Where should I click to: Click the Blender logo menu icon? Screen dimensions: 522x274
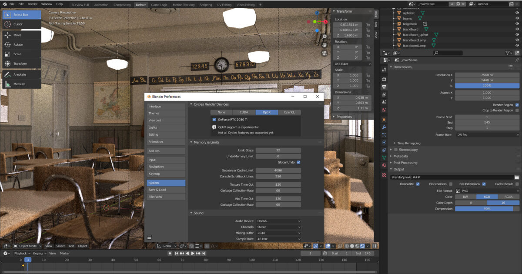(x=4, y=4)
